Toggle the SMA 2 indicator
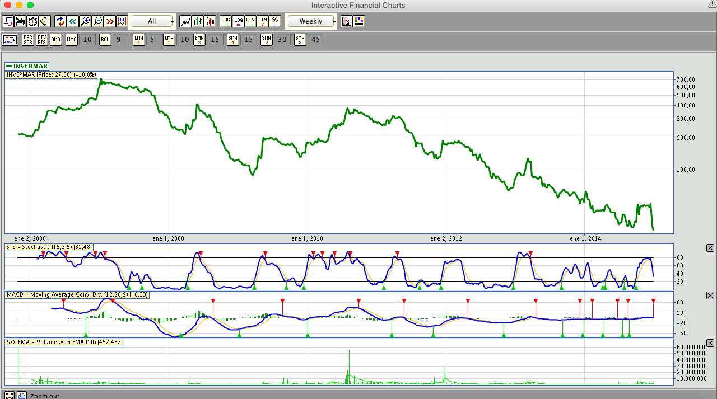Screen dimensions: 717x399 [267, 40]
